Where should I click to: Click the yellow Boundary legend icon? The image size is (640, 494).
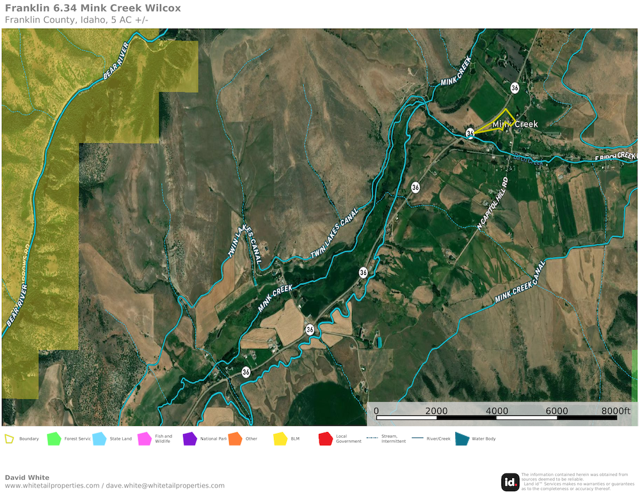click(9, 439)
